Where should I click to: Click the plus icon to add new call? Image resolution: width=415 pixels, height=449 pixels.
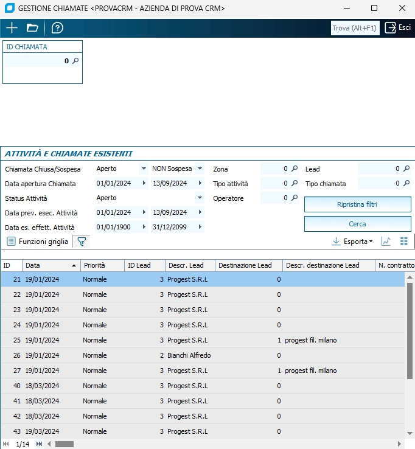(12, 28)
